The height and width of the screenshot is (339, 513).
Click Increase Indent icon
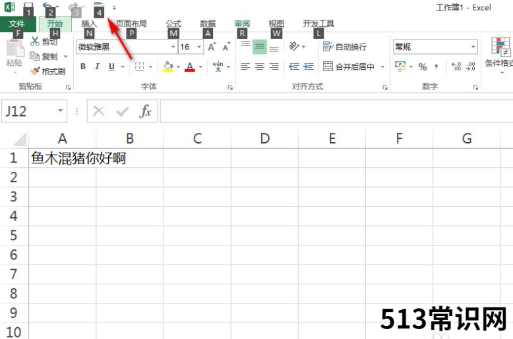click(308, 66)
